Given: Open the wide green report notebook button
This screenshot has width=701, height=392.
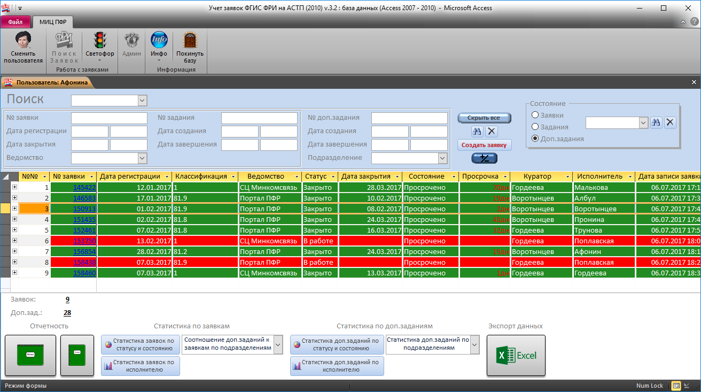Looking at the screenshot, I should point(30,355).
